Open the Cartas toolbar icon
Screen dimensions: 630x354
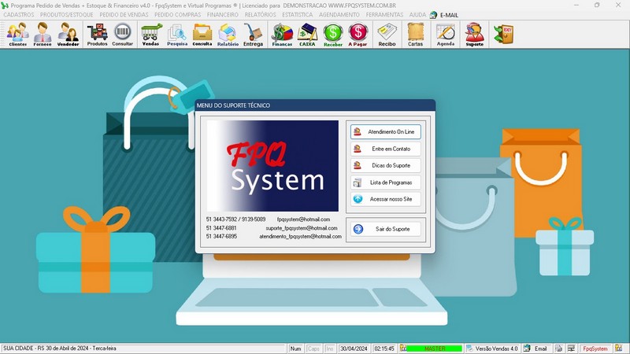(416, 35)
